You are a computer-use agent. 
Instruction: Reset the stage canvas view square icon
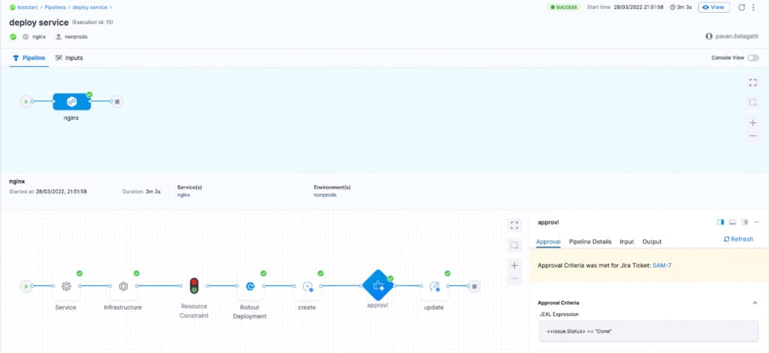click(752, 102)
